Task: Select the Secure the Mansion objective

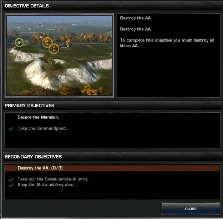Action: point(38,117)
